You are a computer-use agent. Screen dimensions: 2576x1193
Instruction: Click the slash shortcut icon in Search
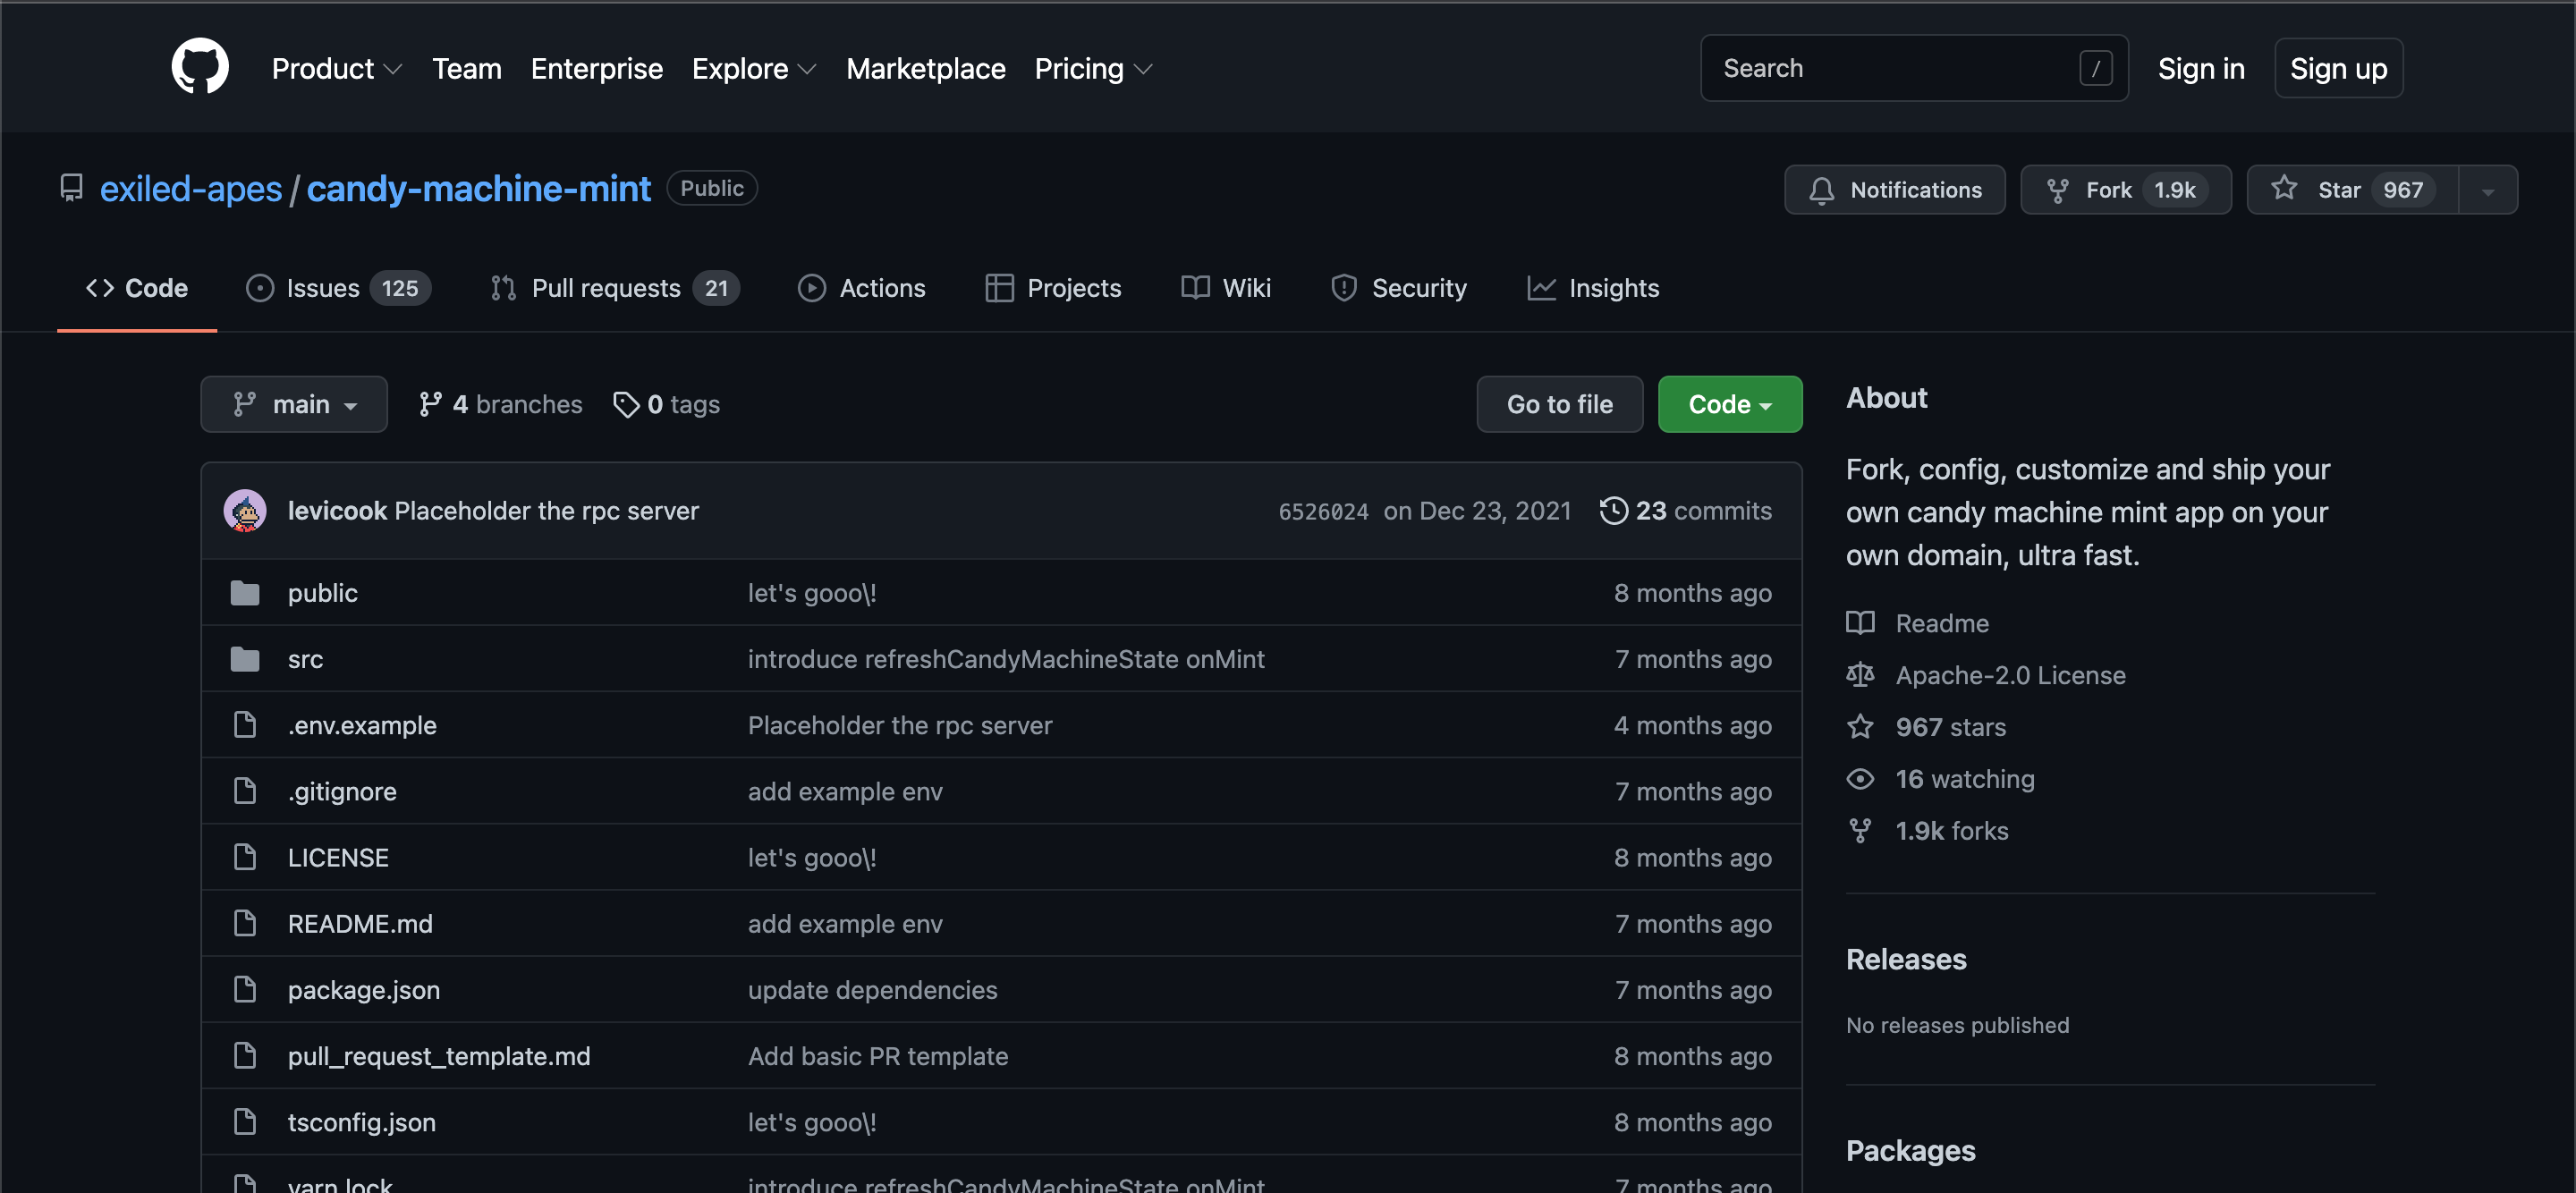(x=2096, y=68)
